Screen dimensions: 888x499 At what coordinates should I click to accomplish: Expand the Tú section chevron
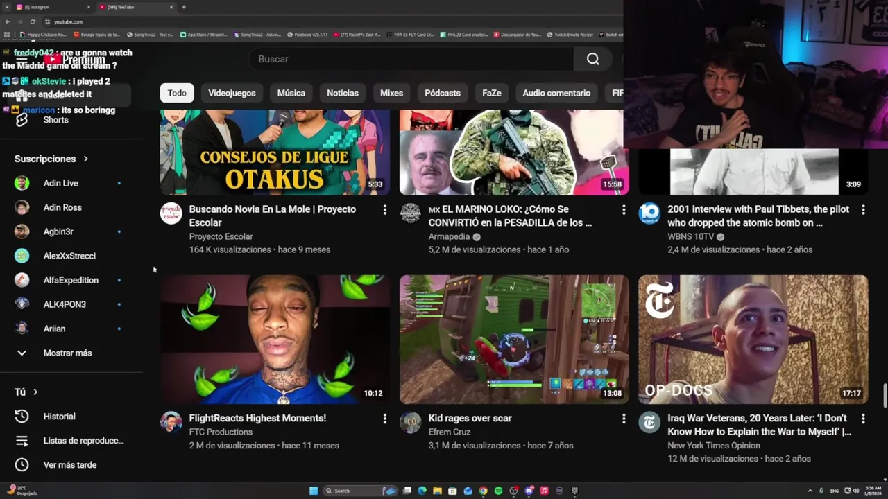35,392
